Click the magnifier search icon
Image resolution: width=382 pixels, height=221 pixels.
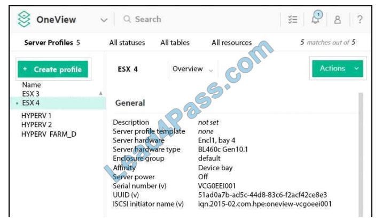click(x=127, y=19)
